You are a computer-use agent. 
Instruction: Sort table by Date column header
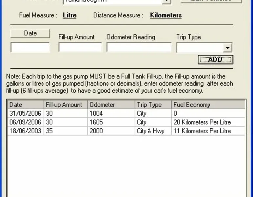pos(26,105)
